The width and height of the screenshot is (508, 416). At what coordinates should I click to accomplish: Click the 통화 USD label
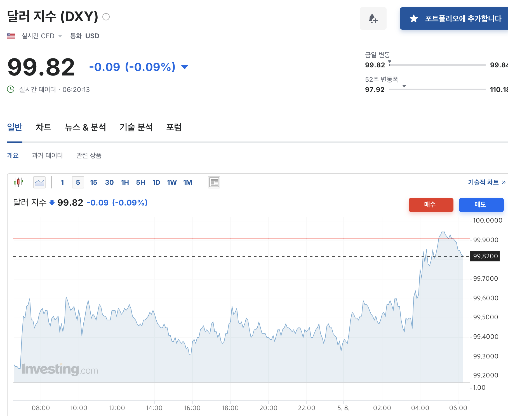click(85, 36)
